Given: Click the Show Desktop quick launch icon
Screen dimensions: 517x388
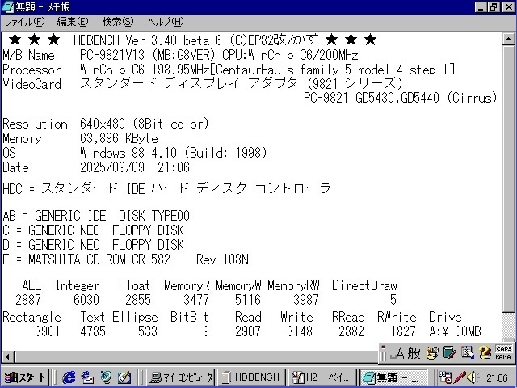Looking at the screenshot, I should [124, 377].
